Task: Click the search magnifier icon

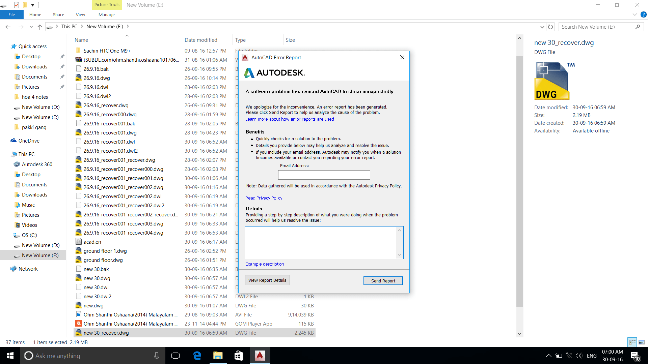Action: point(638,27)
